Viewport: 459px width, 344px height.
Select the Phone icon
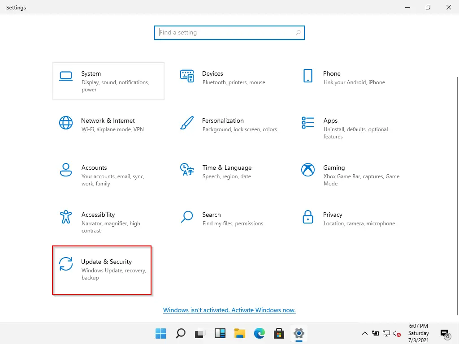point(307,76)
